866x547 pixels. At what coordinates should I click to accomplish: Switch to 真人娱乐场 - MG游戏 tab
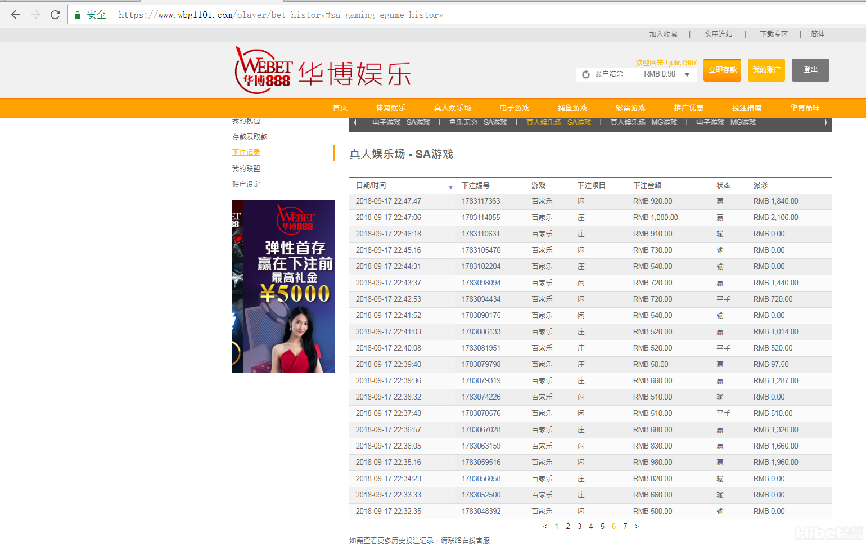(x=643, y=123)
